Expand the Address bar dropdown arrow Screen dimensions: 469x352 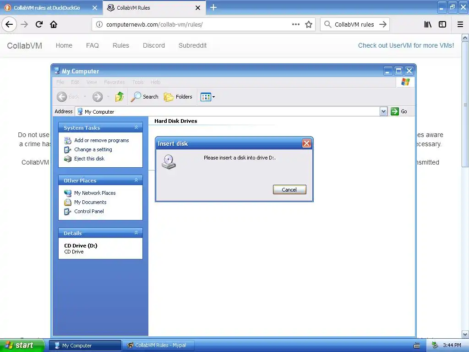click(x=383, y=112)
